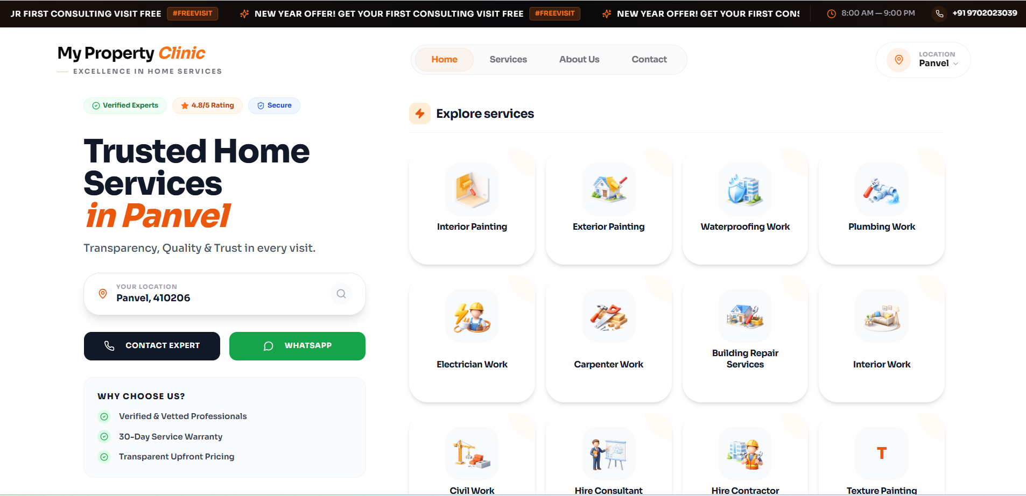Image resolution: width=1026 pixels, height=496 pixels.
Task: Select the Exterior Painting house icon
Action: pyautogui.click(x=609, y=189)
